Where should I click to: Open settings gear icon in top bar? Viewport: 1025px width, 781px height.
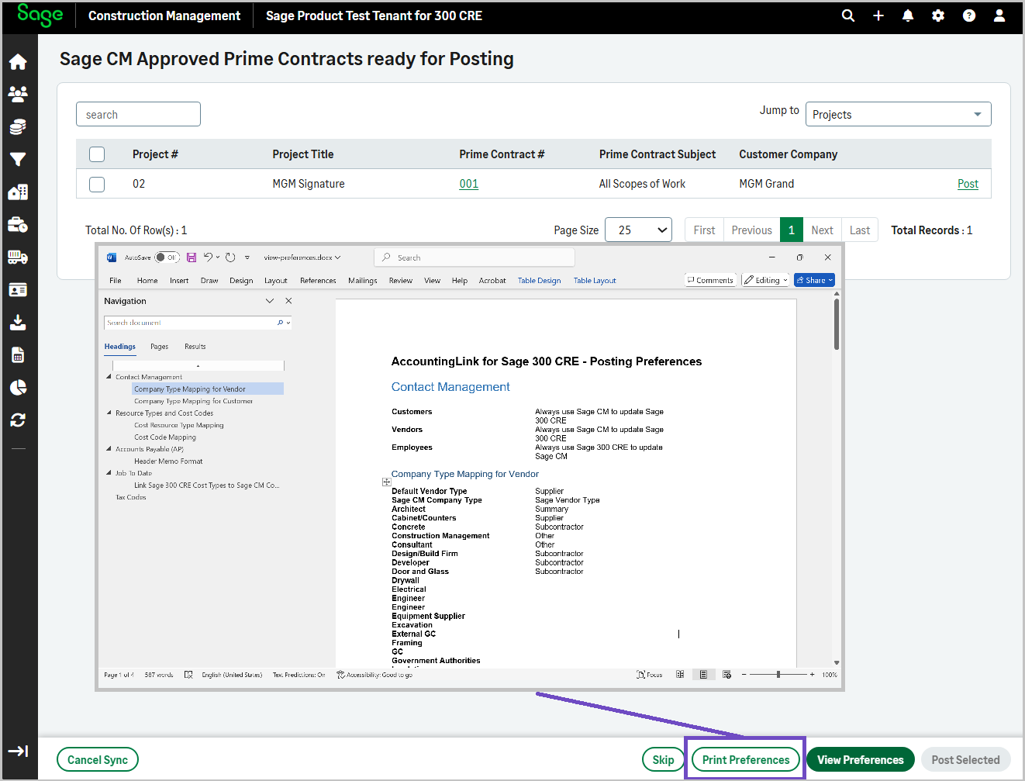[x=938, y=16]
